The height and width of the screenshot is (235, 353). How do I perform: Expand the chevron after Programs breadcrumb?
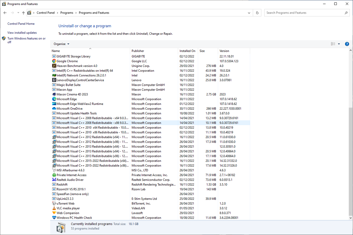click(76, 13)
